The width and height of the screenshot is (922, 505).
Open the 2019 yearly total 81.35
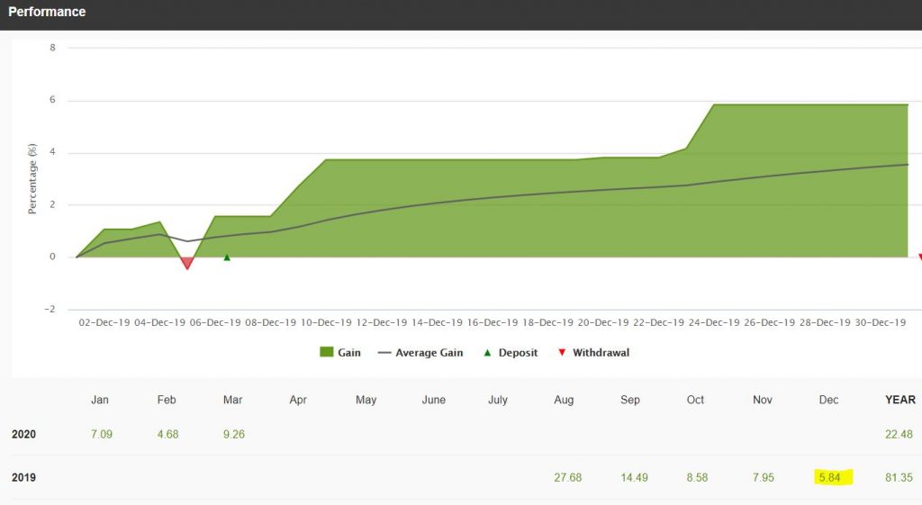[900, 477]
